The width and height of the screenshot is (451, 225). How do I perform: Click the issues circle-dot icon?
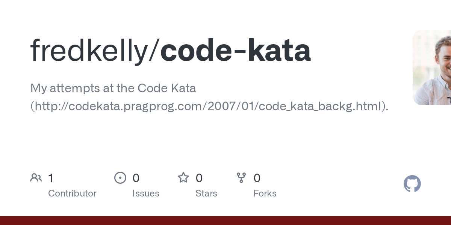120,178
